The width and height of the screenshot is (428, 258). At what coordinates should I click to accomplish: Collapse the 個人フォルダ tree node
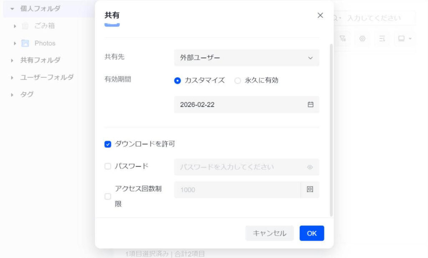click(x=12, y=9)
